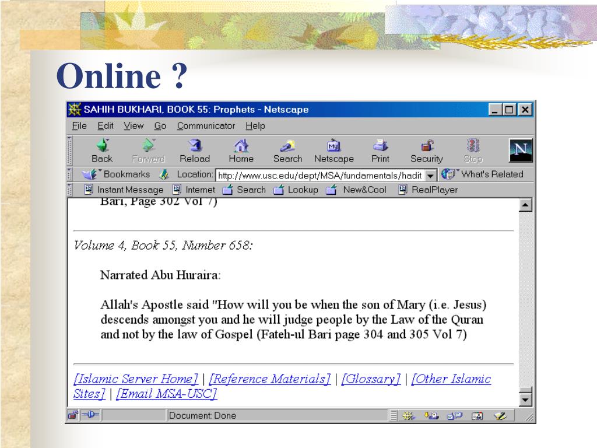Click the online/offline connection icon
Screen dimensions: 597x448
90,415
